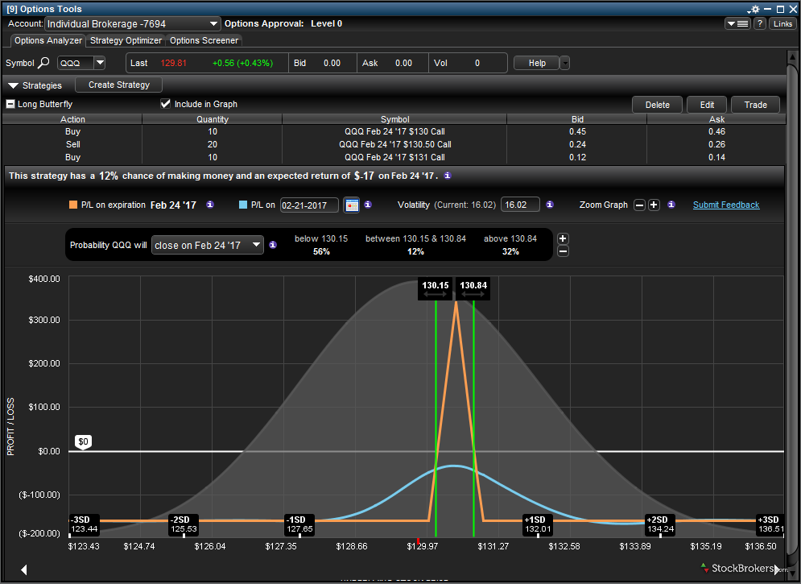The width and height of the screenshot is (801, 584).
Task: Select QQQ Feb 24 '17 $131 Call row
Action: coord(394,157)
